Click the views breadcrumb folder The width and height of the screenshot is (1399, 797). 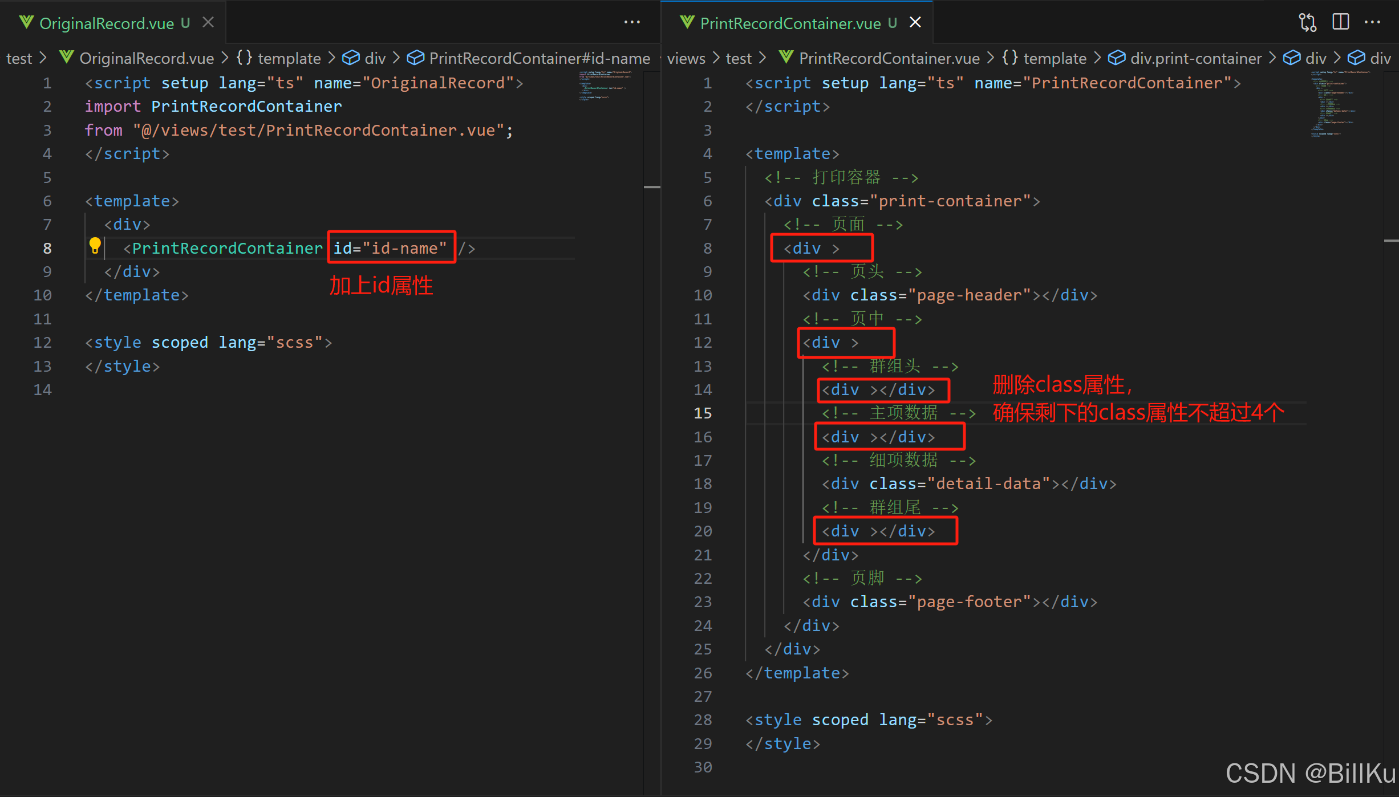click(686, 58)
